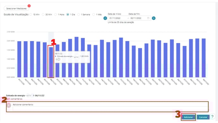
Task: Click the Adicionar button
Action: click(188, 117)
